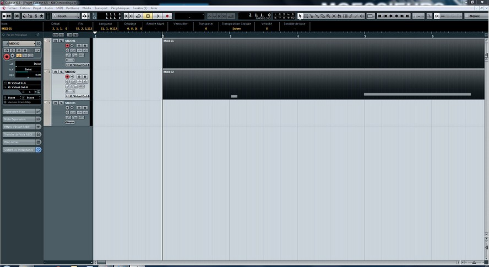
Task: Open the Transport menu
Action: [x=101, y=8]
